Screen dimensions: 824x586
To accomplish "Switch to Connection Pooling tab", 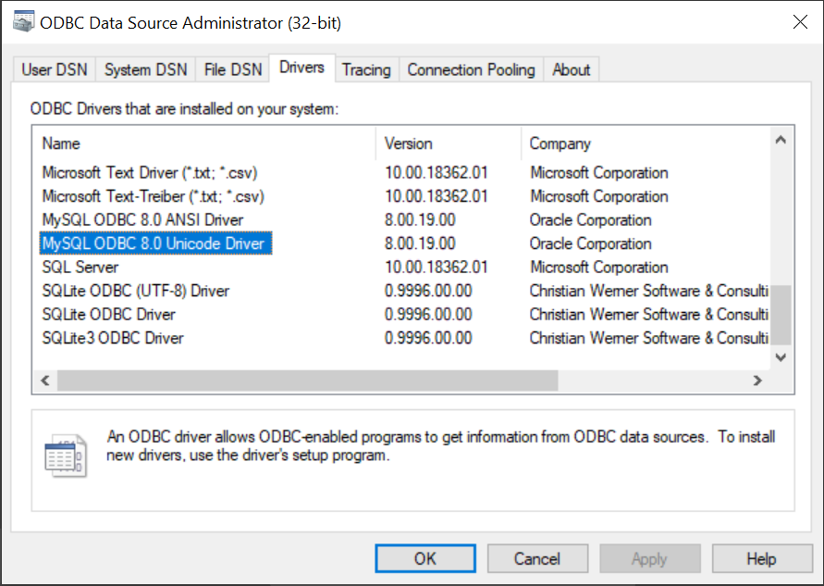I will 471,69.
